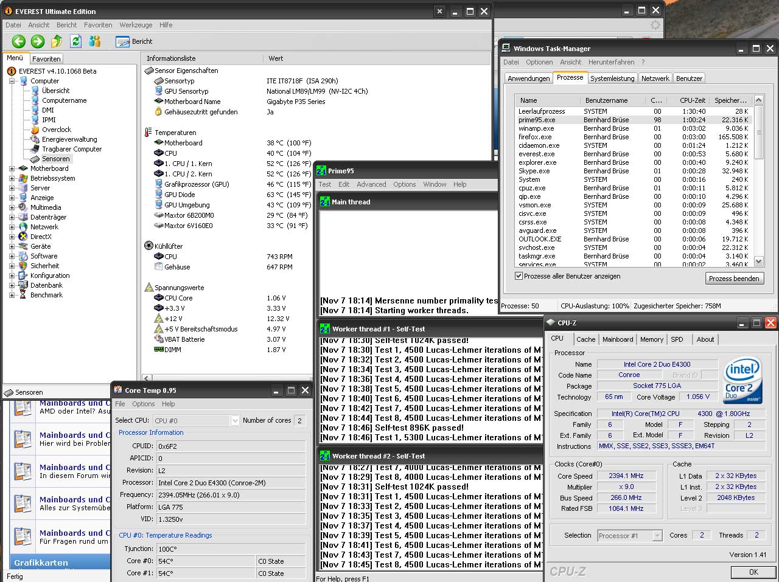
Task: Click the Informationsliste column header in EVEREST
Action: tap(203, 58)
